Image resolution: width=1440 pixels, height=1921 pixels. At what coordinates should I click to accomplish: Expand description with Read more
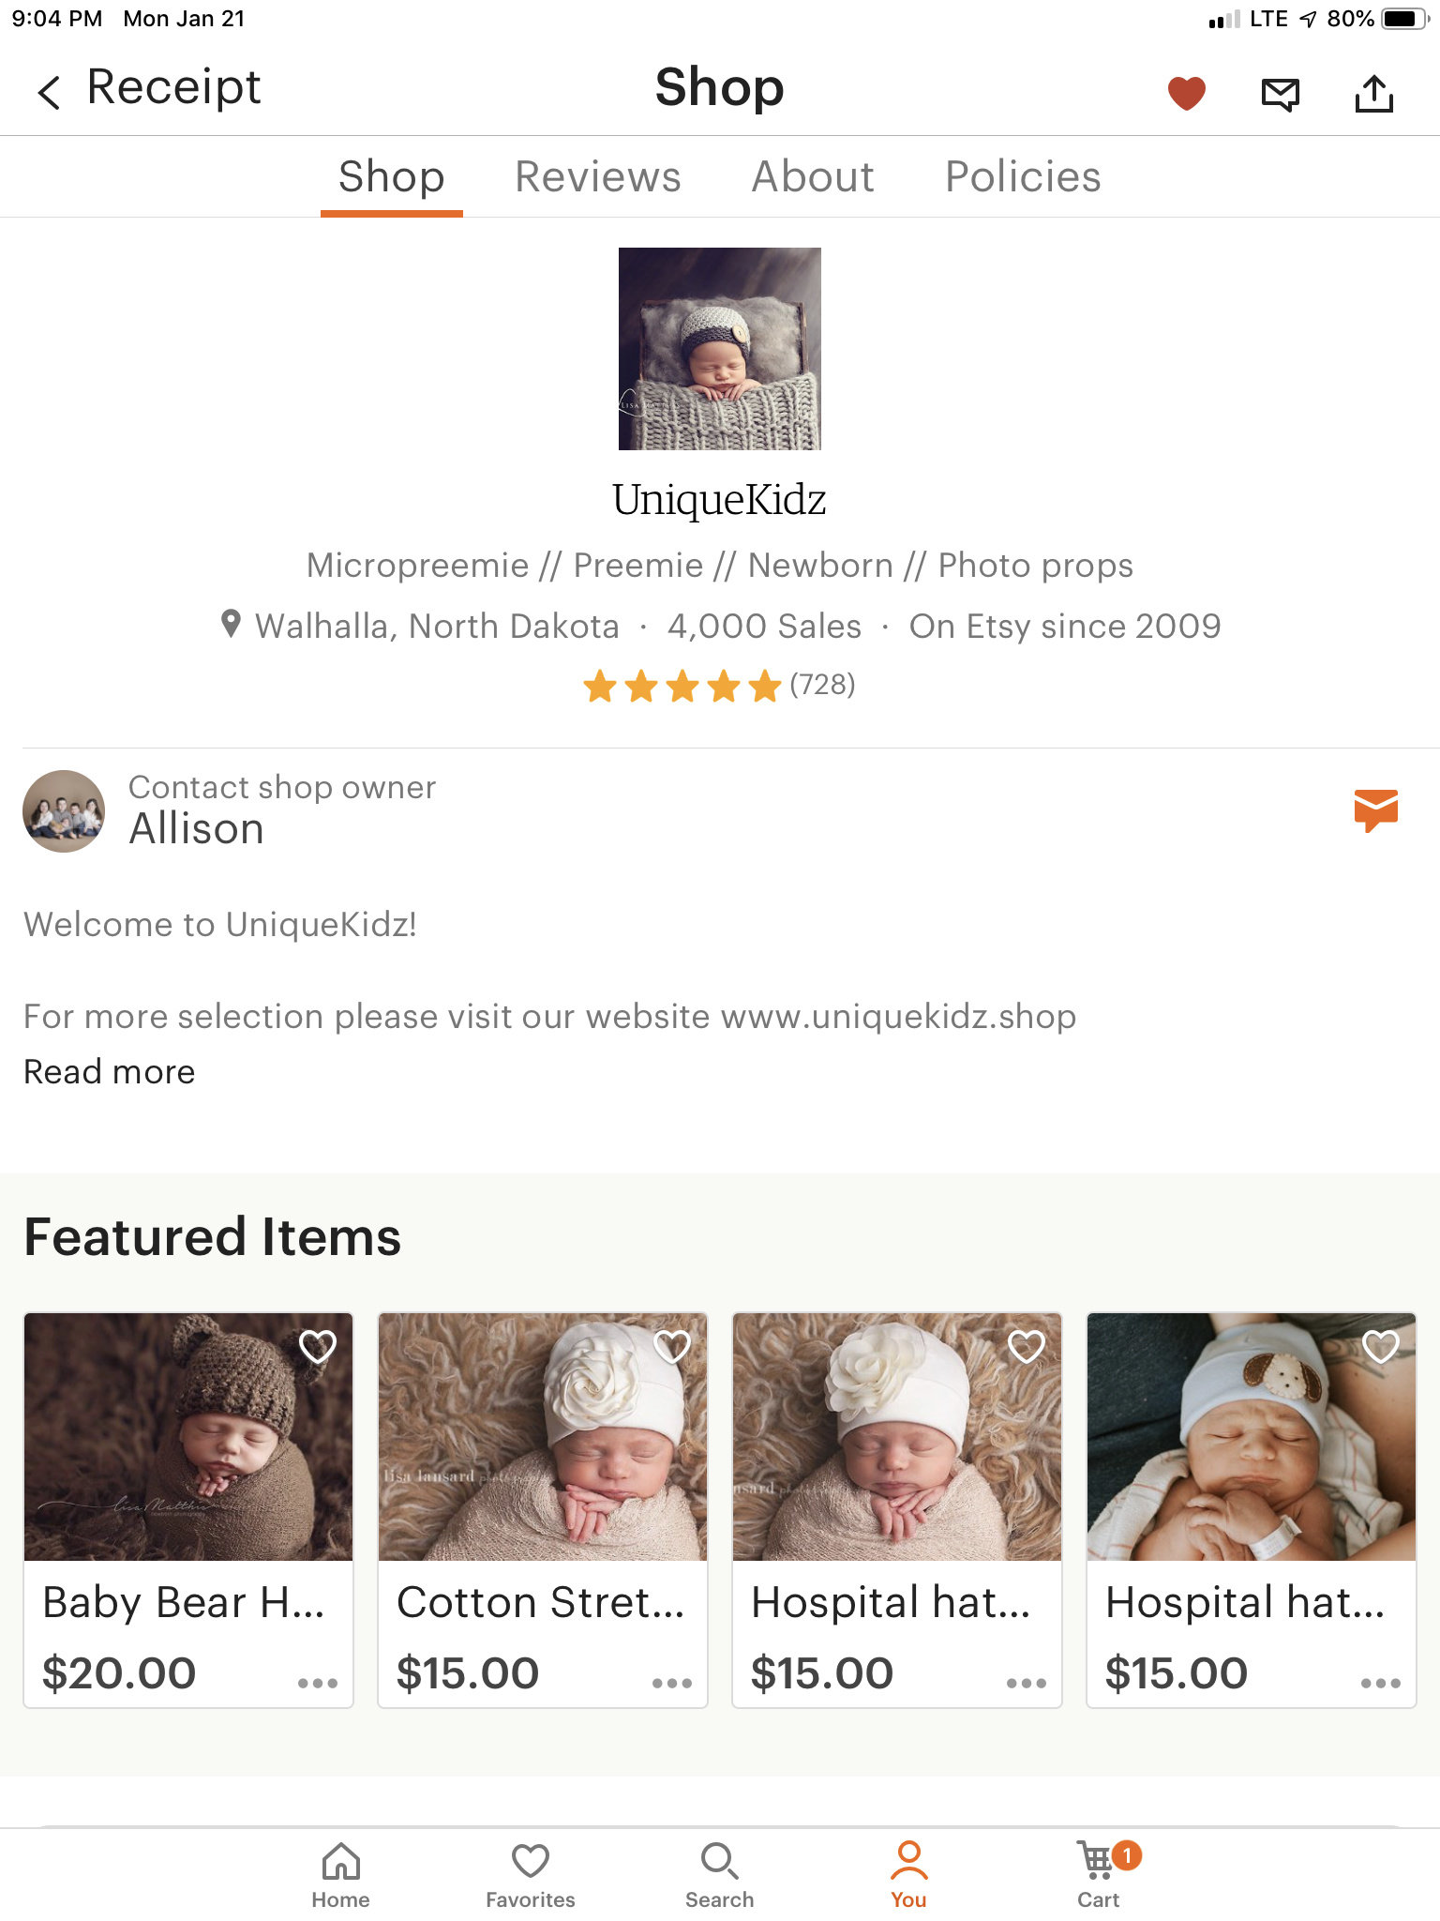110,1071
